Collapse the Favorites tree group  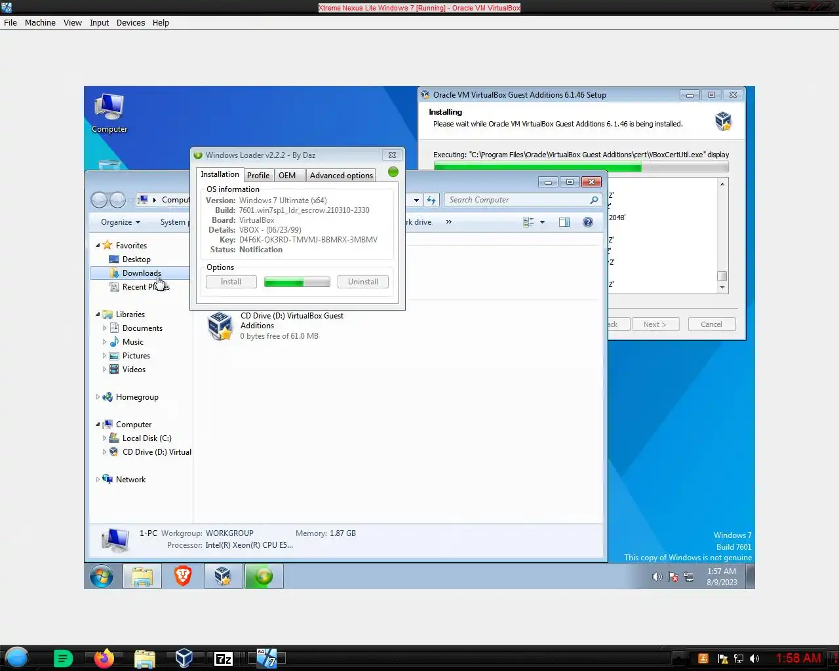tap(98, 246)
